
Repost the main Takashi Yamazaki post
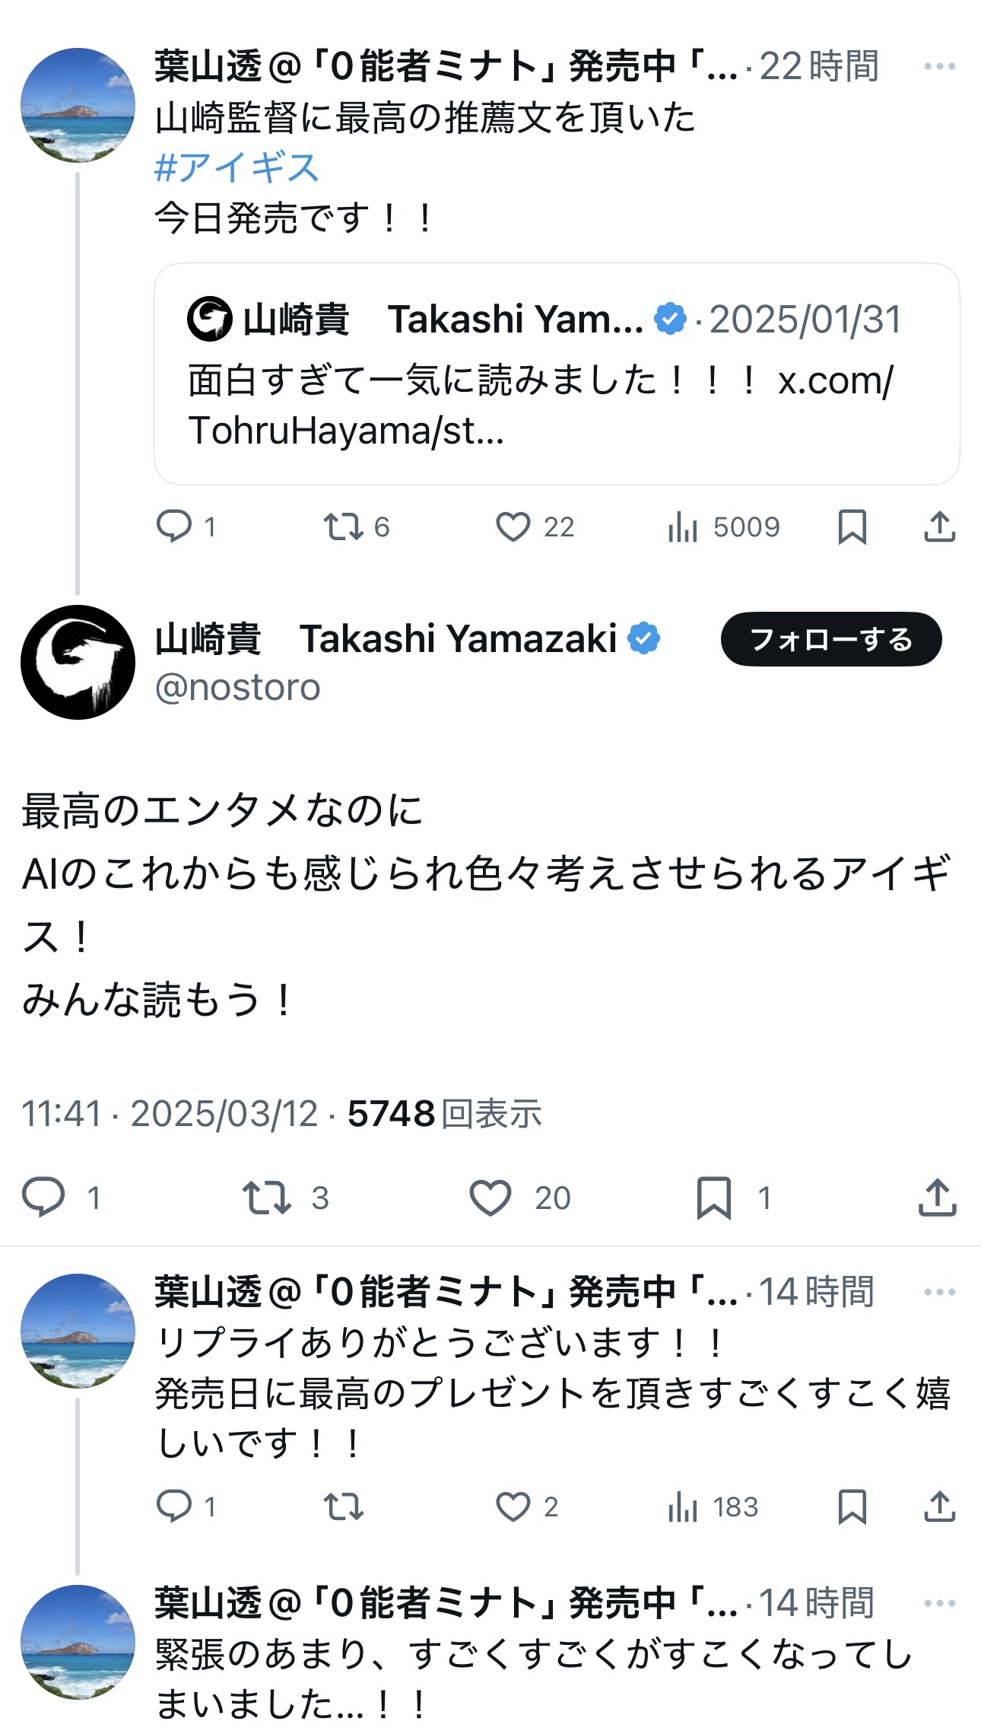tap(266, 1198)
